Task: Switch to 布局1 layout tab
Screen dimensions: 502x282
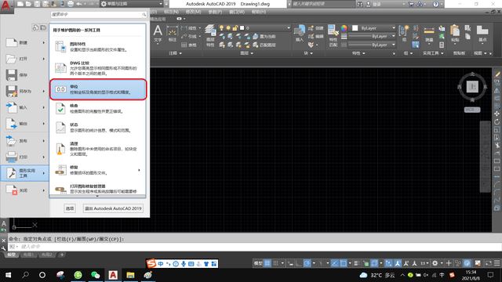Action: [28, 255]
